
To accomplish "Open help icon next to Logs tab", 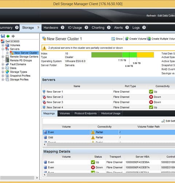I will [x=144, y=28].
